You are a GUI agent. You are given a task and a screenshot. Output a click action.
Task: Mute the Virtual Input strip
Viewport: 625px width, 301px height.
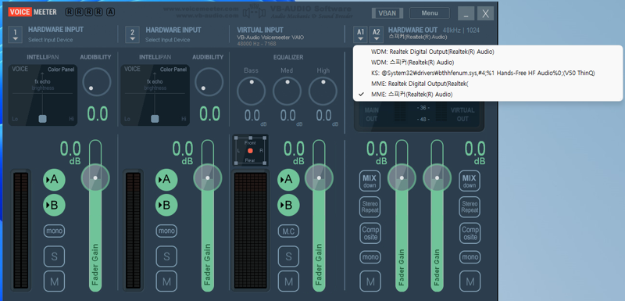tap(288, 282)
